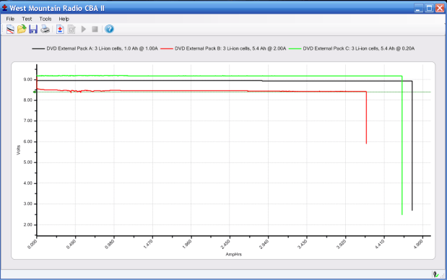Click the "2.00" voltage axis value
The height and width of the screenshot is (280, 447).
(x=27, y=224)
